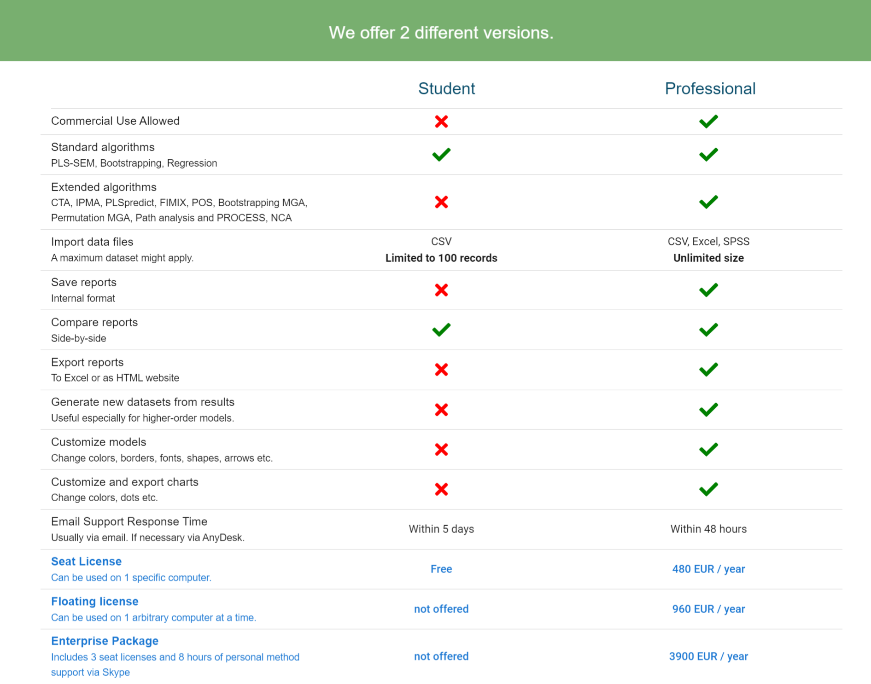
Task: Click Student checkmark for Compare reports
Action: pyautogui.click(x=441, y=330)
